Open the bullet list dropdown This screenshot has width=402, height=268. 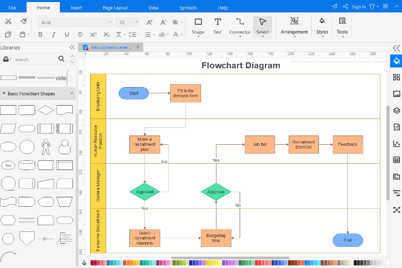[149, 35]
